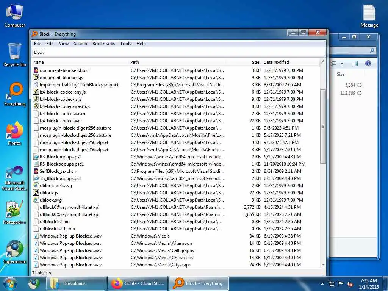Viewport: 388px width, 291px height.
Task: Sort results by Date Modified column header
Action: pos(291,62)
